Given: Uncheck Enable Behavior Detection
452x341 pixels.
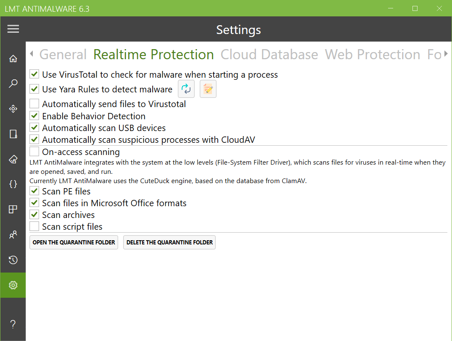Looking at the screenshot, I should tap(34, 116).
